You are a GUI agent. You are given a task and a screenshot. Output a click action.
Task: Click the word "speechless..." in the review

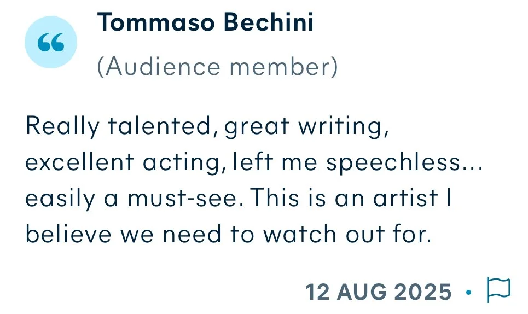click(405, 163)
